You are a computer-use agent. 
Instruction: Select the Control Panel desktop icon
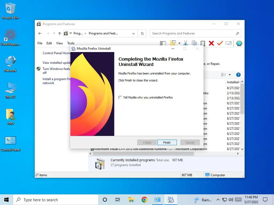(10, 143)
